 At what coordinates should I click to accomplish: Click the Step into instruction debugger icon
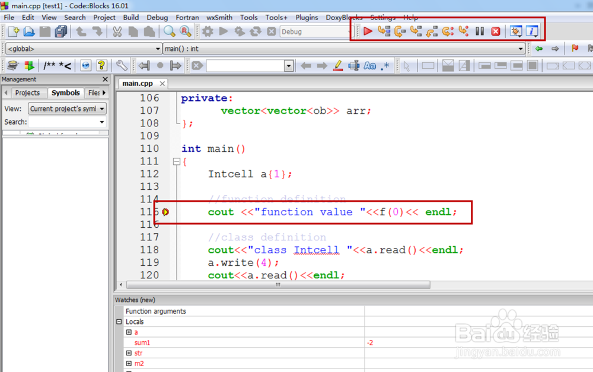click(464, 31)
